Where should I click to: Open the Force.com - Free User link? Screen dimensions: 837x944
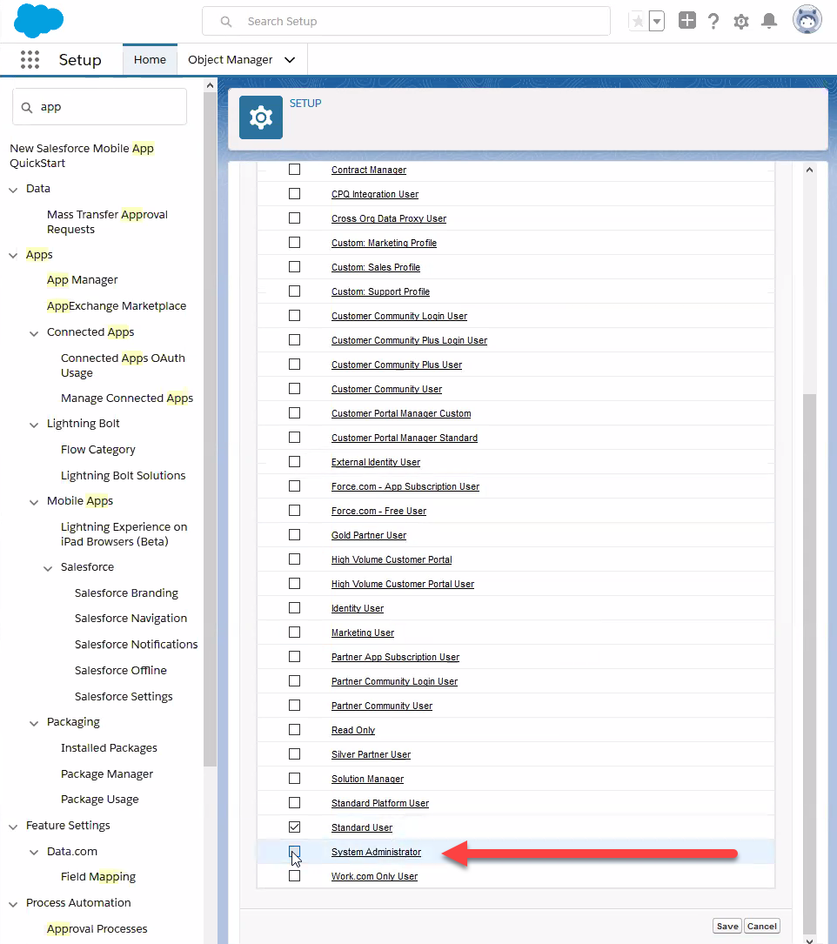[378, 511]
